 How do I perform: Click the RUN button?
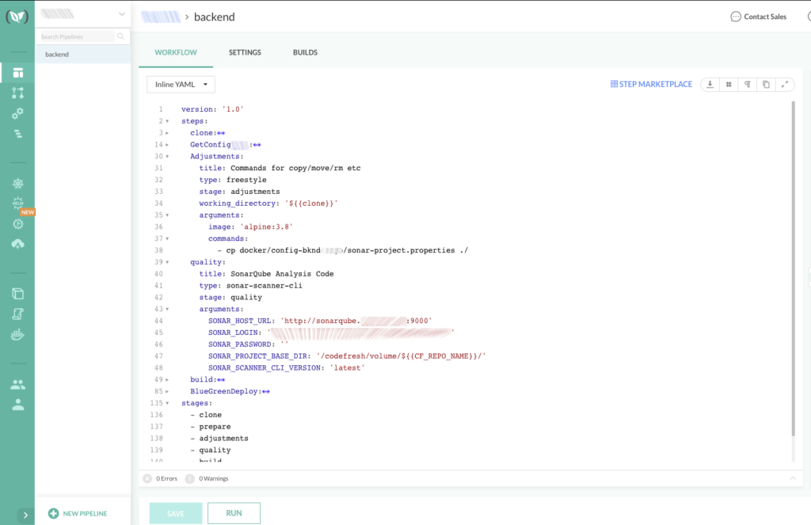[234, 513]
